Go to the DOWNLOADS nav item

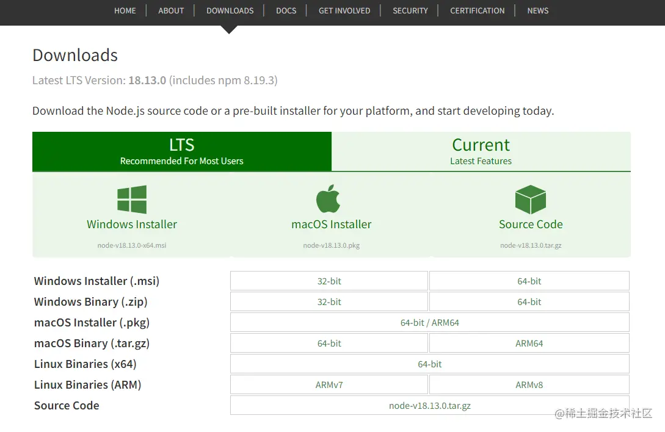[230, 10]
